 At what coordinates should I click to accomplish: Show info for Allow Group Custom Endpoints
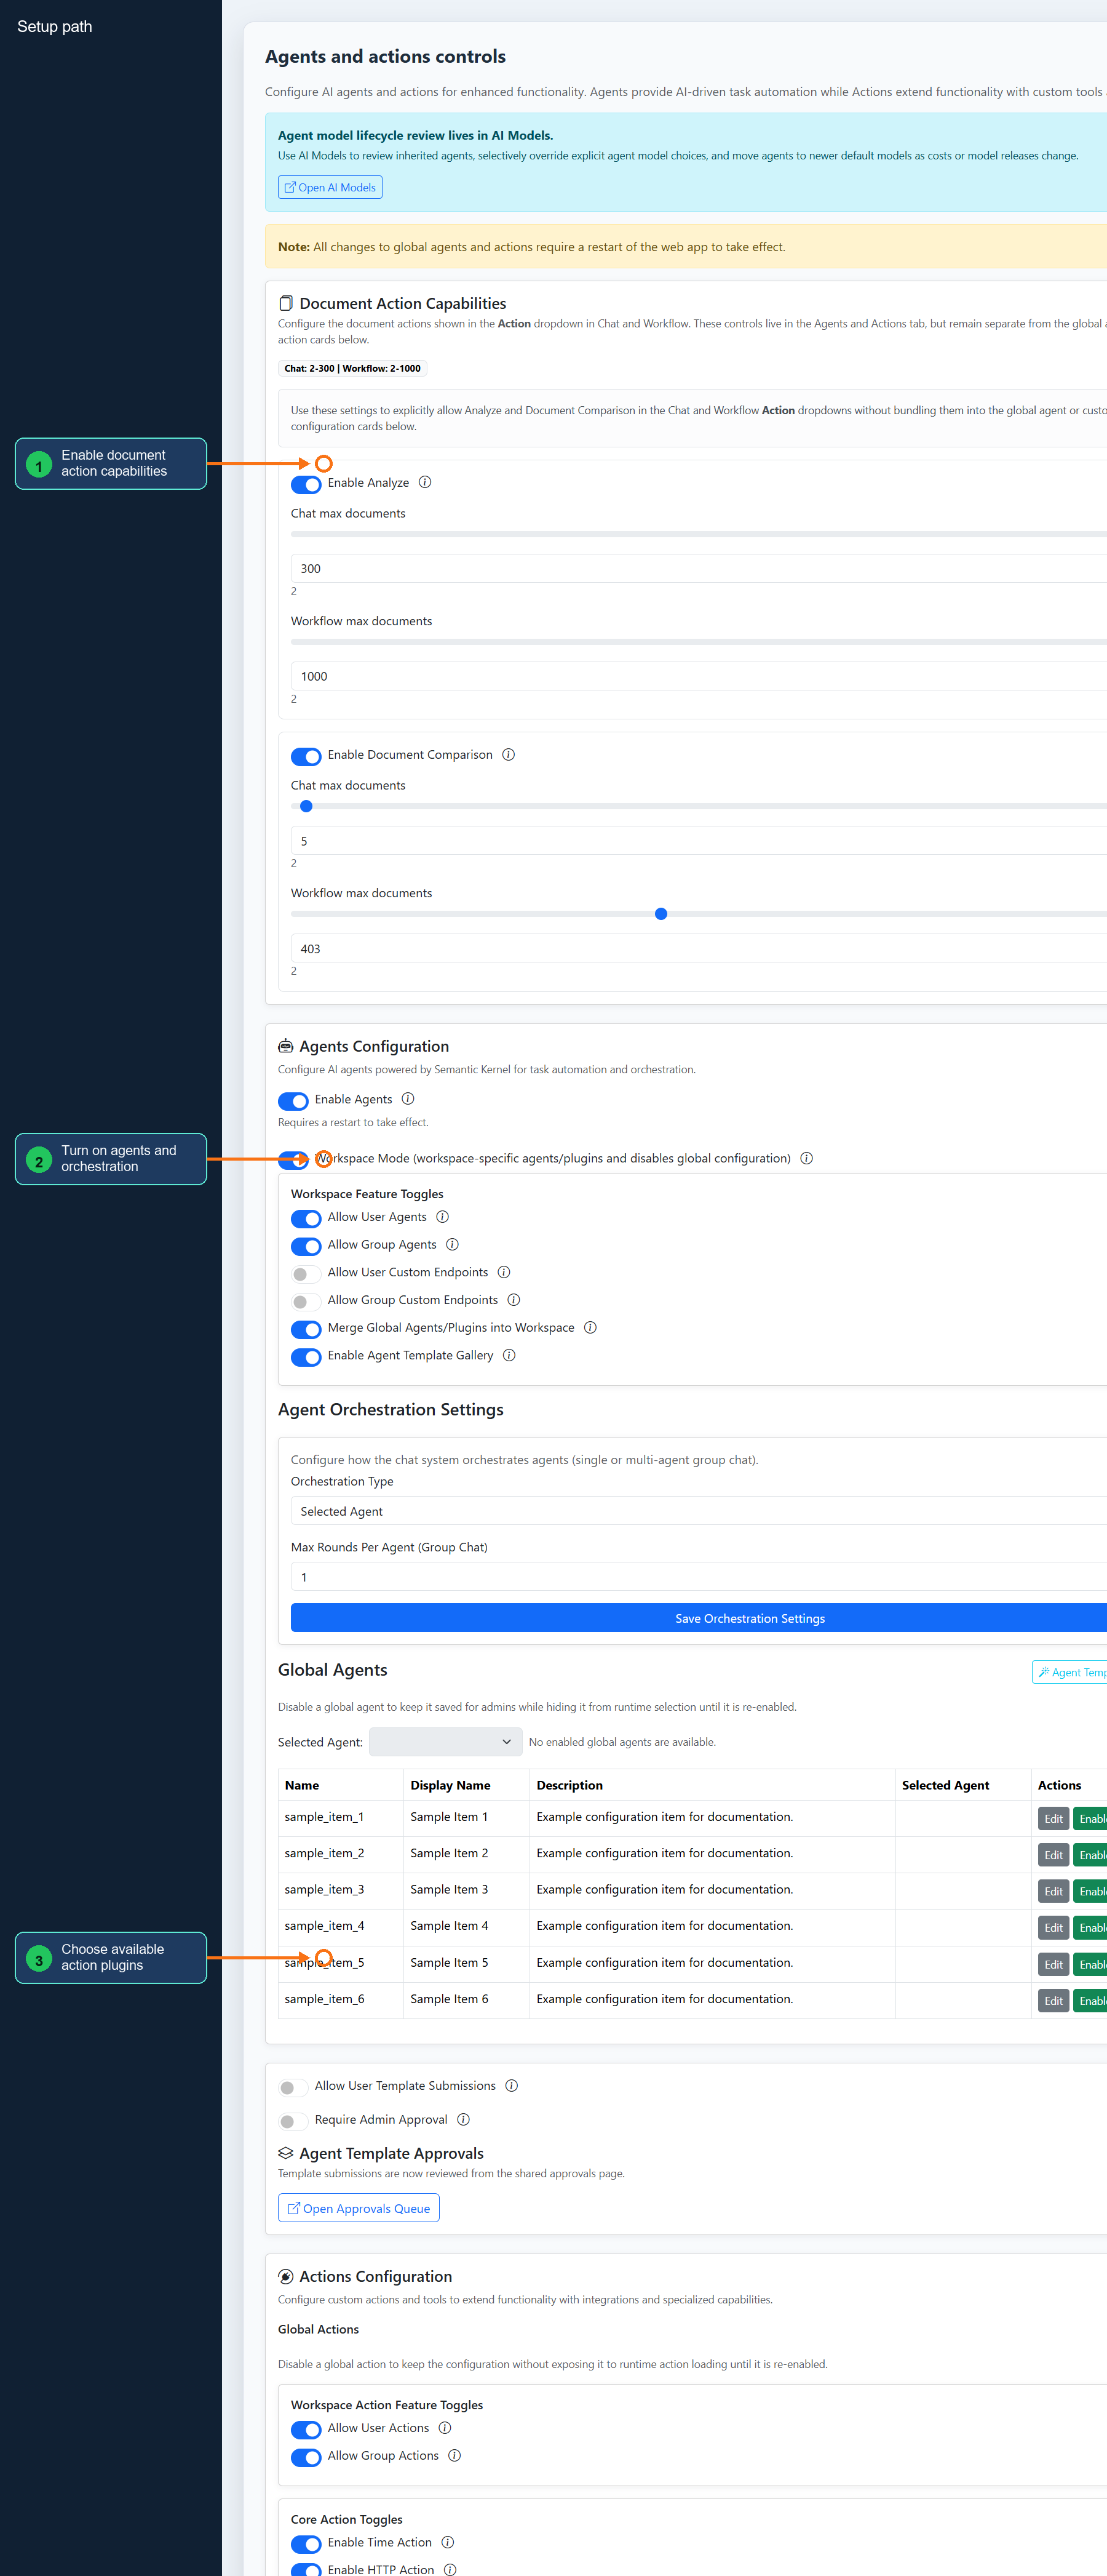(514, 1300)
